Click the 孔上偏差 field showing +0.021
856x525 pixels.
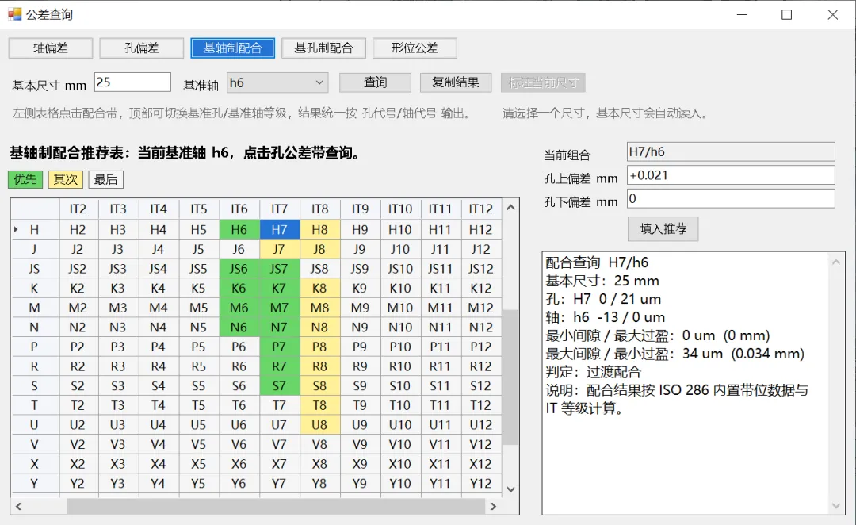tap(731, 175)
